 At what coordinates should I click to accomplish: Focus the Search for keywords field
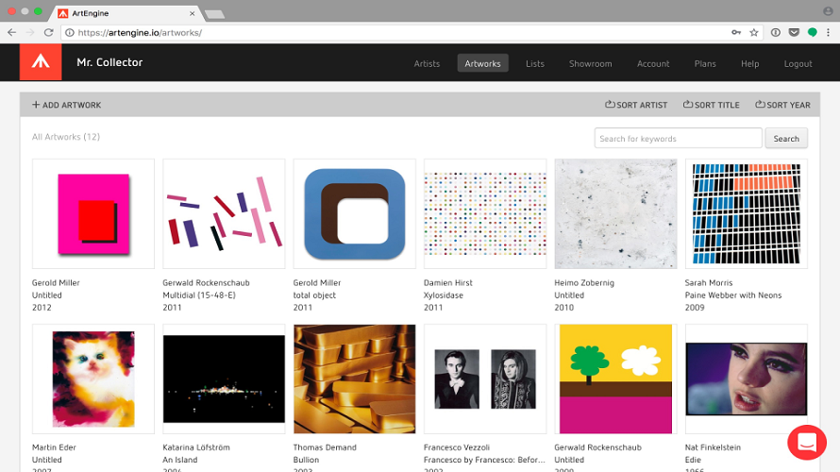coord(678,138)
